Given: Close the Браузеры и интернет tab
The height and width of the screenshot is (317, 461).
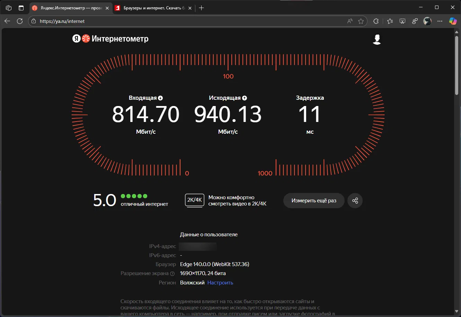Looking at the screenshot, I should 189,8.
